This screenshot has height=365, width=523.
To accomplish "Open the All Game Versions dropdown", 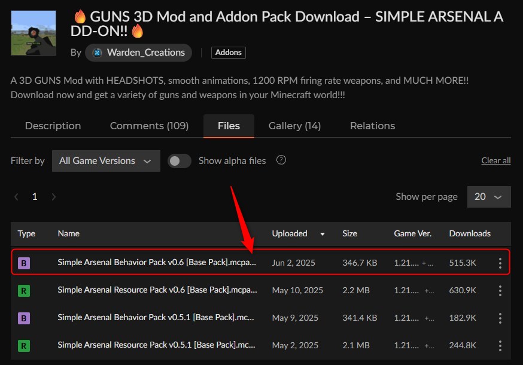I will click(106, 160).
